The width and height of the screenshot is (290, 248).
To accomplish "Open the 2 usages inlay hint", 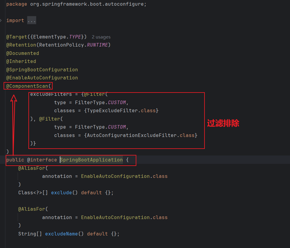I will tap(101, 37).
